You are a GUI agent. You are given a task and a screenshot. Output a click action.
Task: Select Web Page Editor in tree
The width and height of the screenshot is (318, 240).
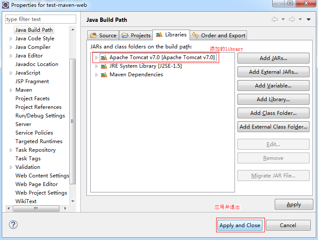pyautogui.click(x=36, y=184)
